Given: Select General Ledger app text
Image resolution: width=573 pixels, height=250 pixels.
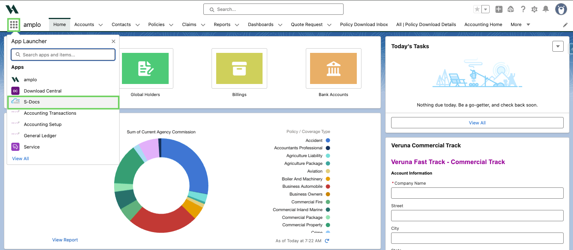Looking at the screenshot, I should coord(40,136).
